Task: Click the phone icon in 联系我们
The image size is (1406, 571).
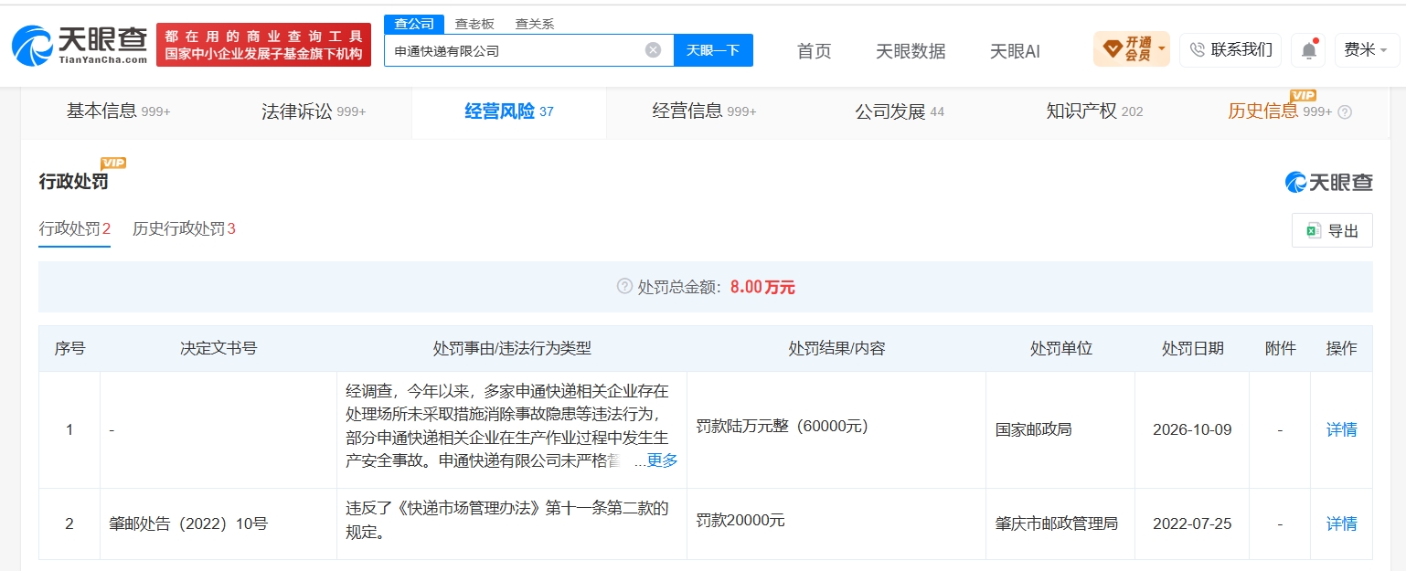Action: click(1198, 49)
